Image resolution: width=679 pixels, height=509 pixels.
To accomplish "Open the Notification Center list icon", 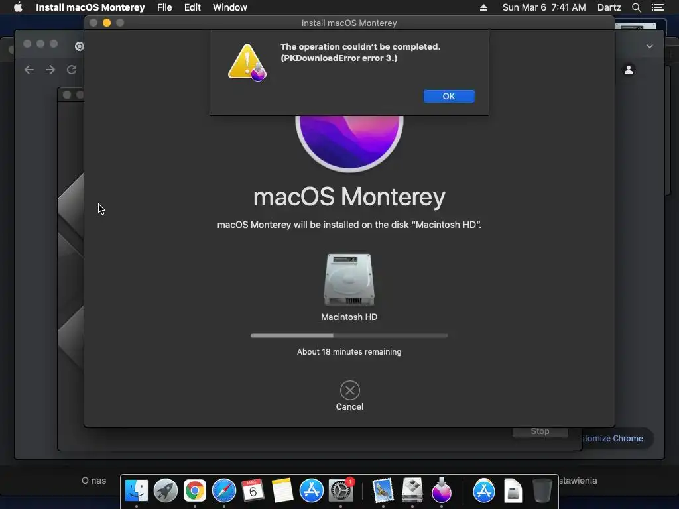I will (657, 7).
